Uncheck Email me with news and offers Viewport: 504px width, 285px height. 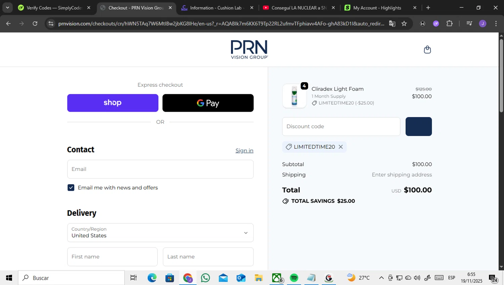pyautogui.click(x=71, y=187)
